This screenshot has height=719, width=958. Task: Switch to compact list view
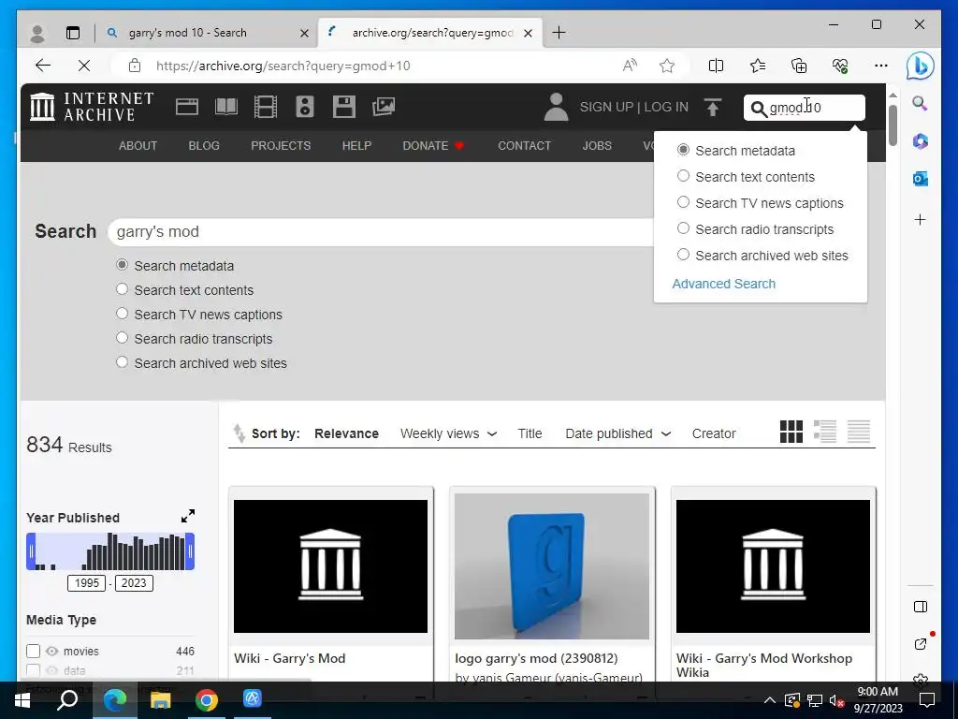859,432
